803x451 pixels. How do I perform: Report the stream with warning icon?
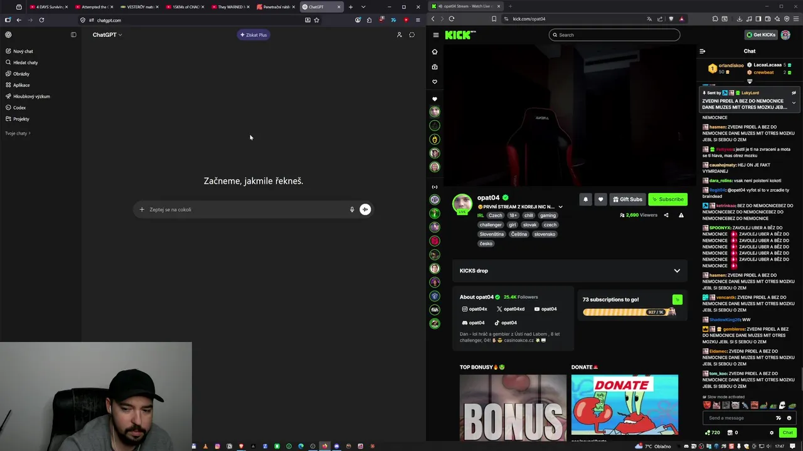(x=681, y=215)
